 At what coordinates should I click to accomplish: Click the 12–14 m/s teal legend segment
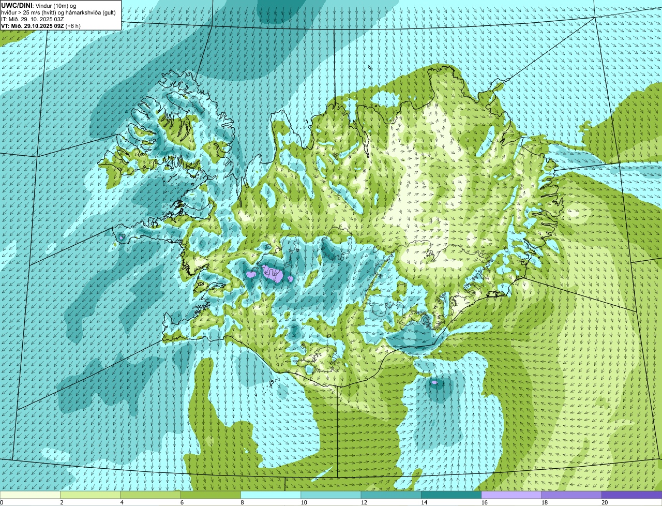pyautogui.click(x=391, y=495)
